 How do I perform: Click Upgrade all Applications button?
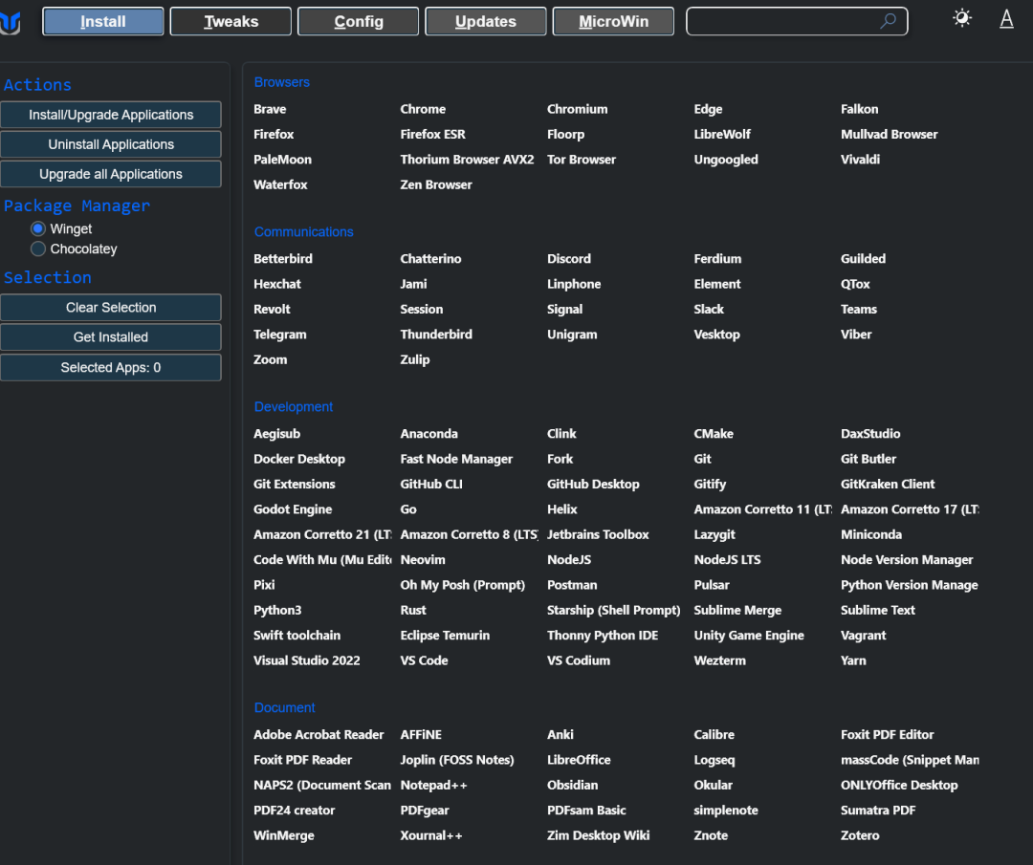point(111,174)
